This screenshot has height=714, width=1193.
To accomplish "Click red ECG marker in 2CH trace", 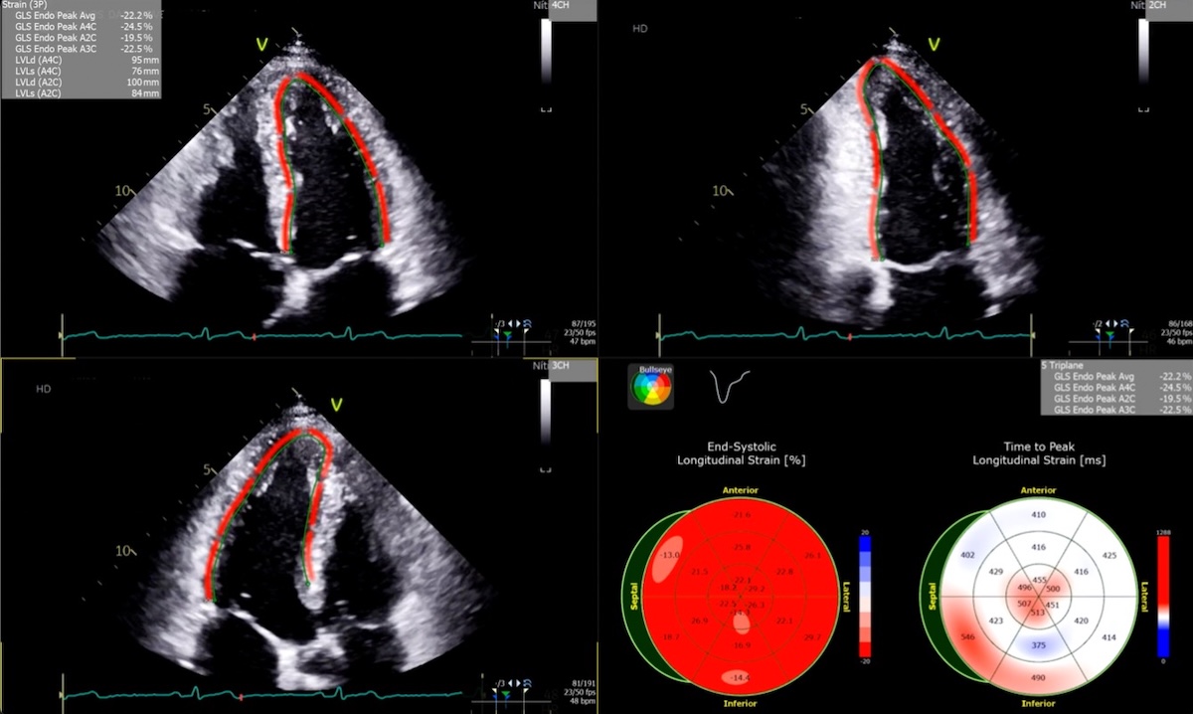I will tap(851, 338).
